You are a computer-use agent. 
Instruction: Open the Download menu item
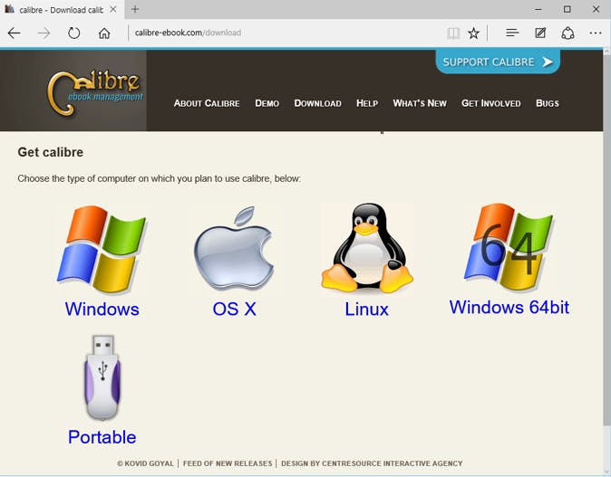tap(317, 103)
